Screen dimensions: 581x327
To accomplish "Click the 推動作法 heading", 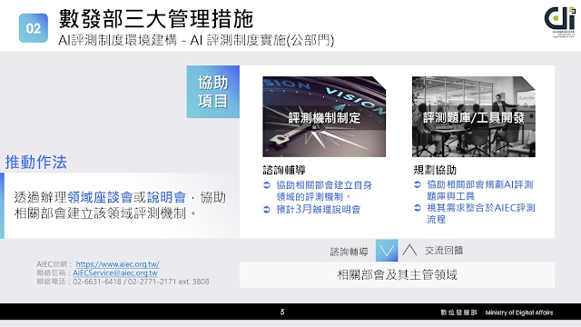I will 36,163.
